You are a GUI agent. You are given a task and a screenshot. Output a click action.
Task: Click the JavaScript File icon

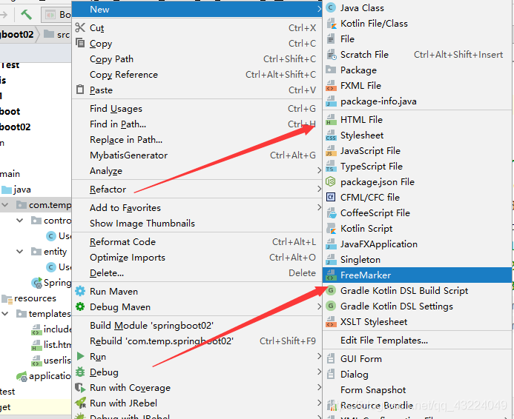331,151
